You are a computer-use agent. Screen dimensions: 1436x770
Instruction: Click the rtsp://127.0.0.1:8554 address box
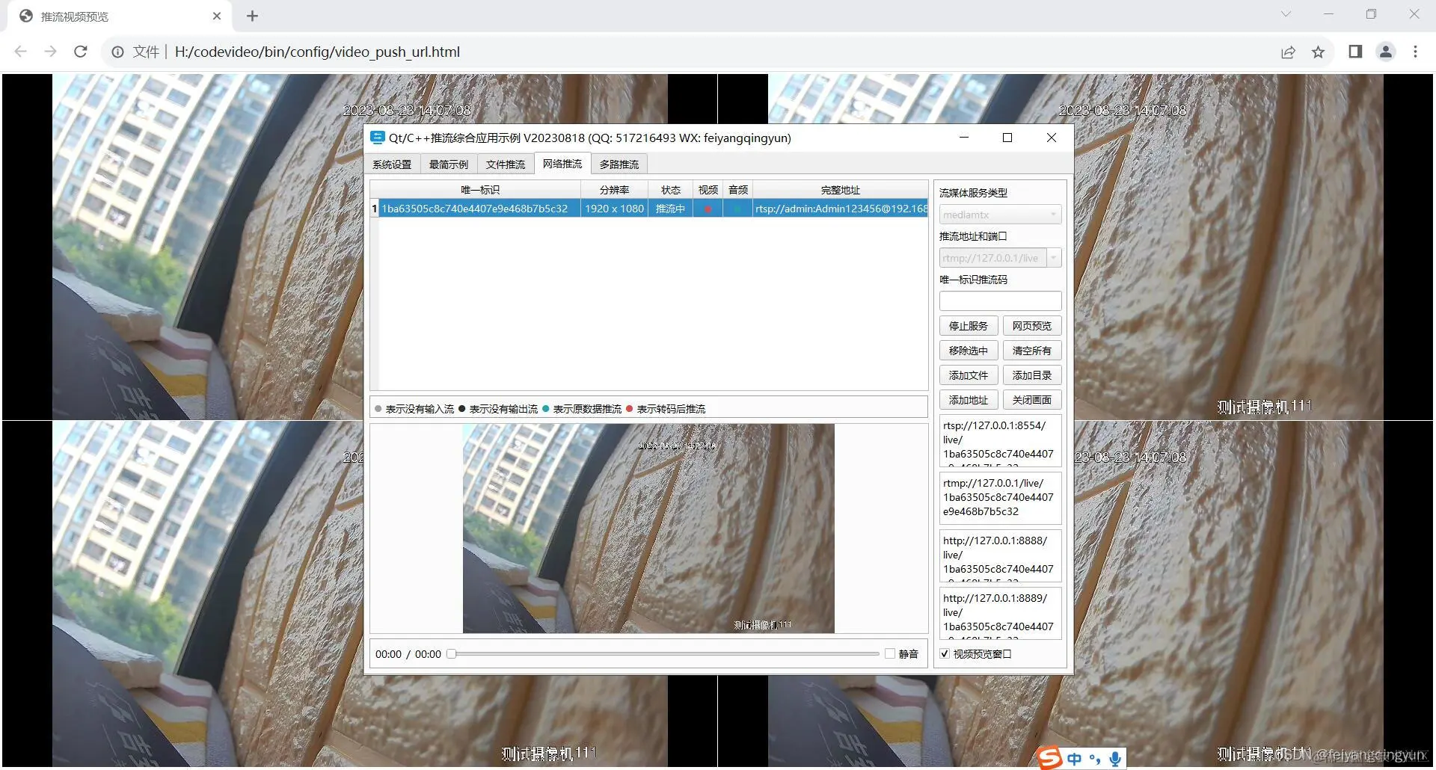[x=1000, y=440]
